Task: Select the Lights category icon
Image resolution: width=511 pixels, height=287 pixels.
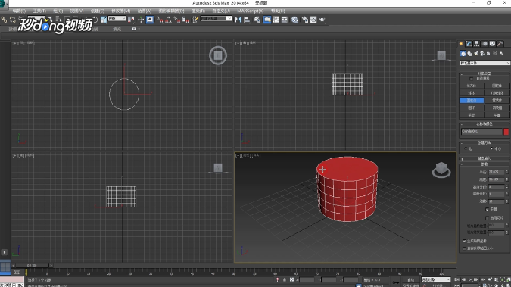Action: (476, 54)
